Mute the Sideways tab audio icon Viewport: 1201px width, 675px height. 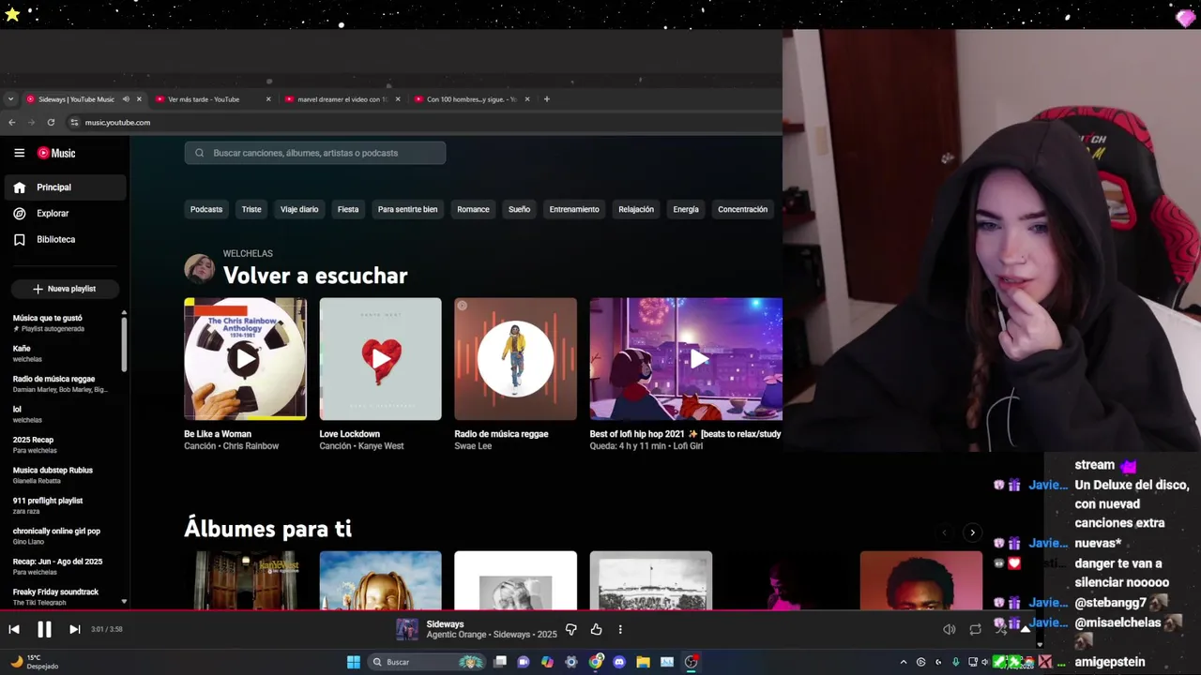pyautogui.click(x=126, y=99)
